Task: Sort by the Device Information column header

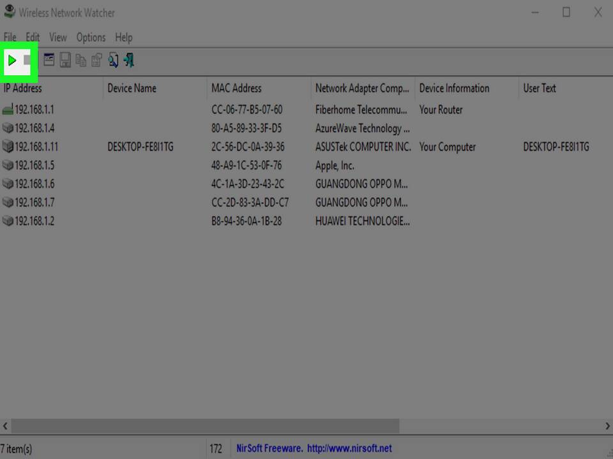Action: (467, 88)
